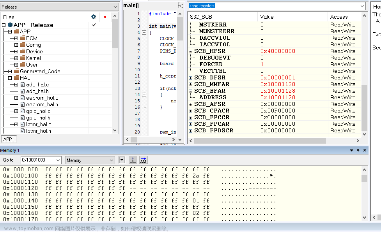
Task: Expand the SCB_CPACR register
Action: pos(191,111)
